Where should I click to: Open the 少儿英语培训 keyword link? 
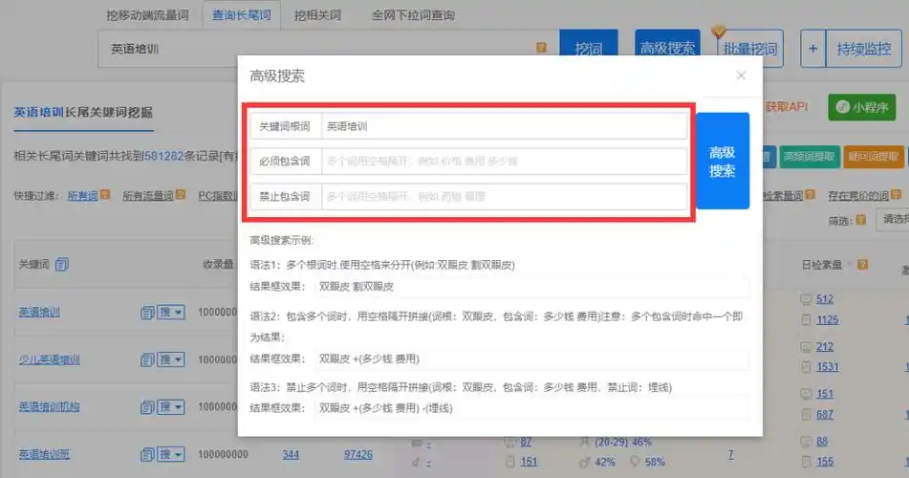click(x=50, y=359)
